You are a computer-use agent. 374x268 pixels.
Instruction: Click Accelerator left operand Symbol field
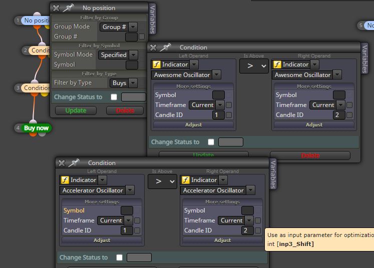(127, 210)
